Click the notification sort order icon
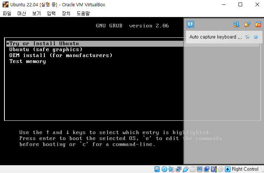264x173 pixels. coord(236,24)
